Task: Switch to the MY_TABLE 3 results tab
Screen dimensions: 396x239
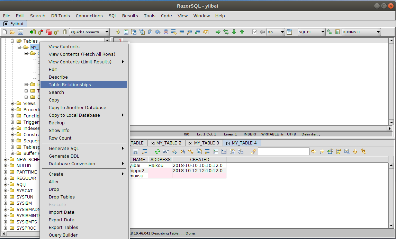Action: tap(206, 143)
